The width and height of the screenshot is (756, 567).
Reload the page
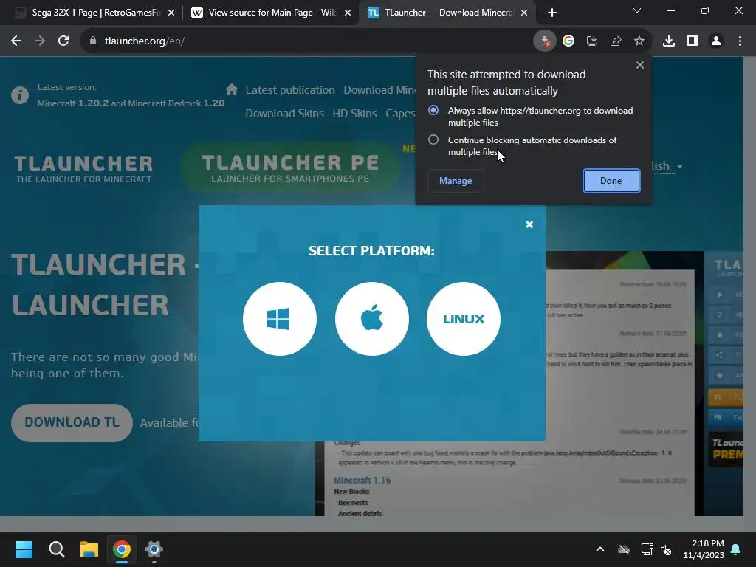[x=63, y=41]
